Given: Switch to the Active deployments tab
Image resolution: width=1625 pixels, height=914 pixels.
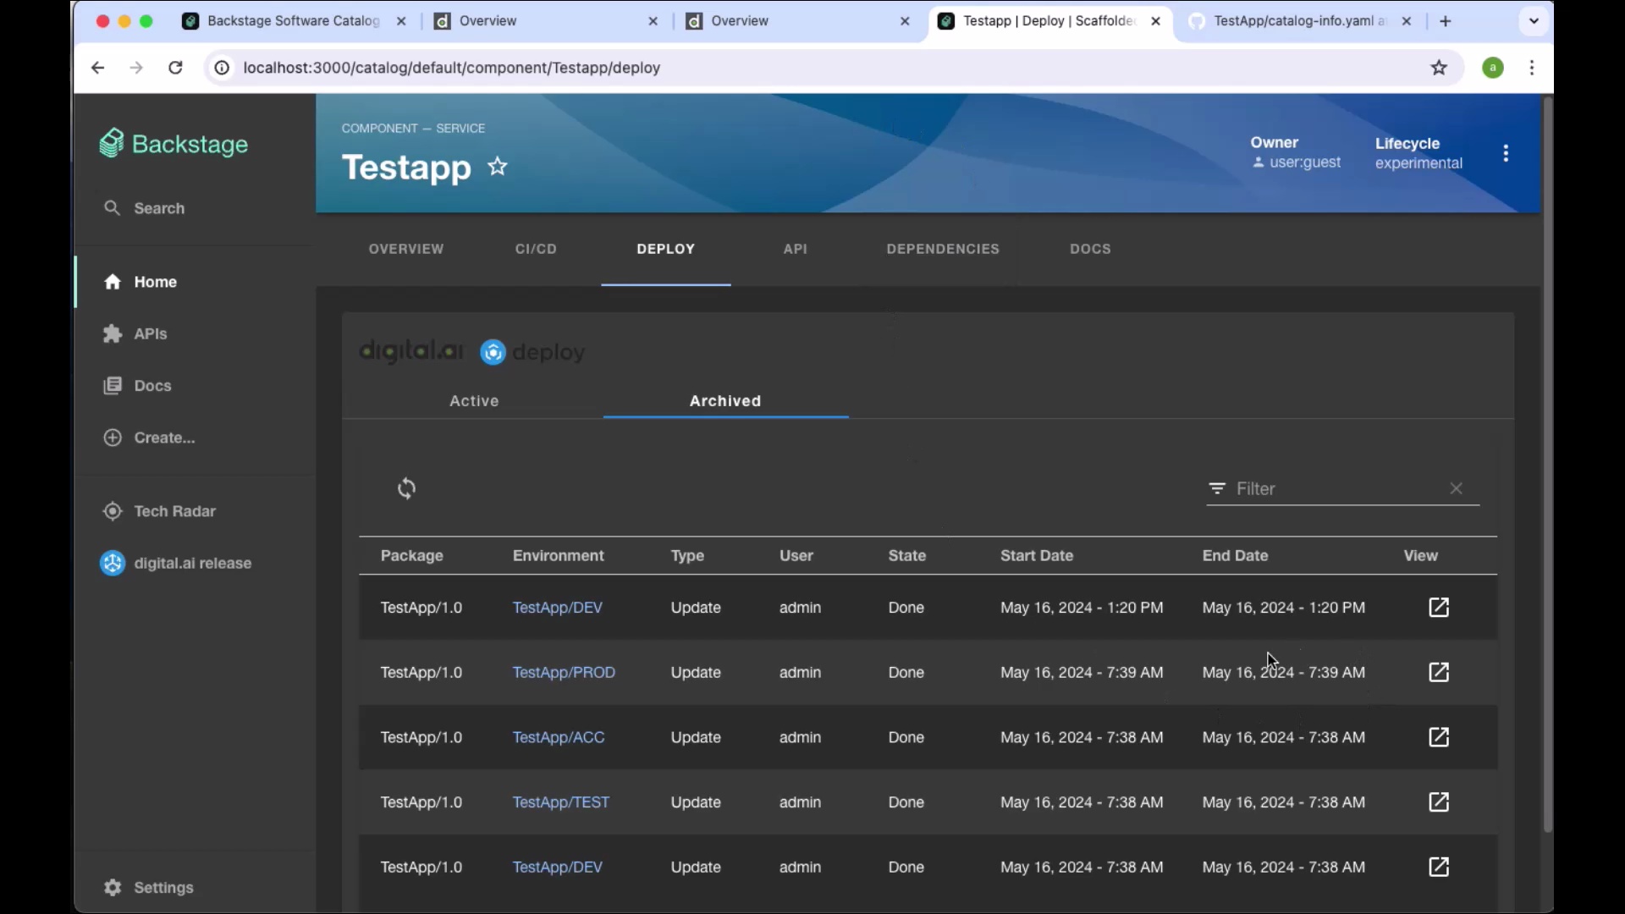Looking at the screenshot, I should 474,401.
